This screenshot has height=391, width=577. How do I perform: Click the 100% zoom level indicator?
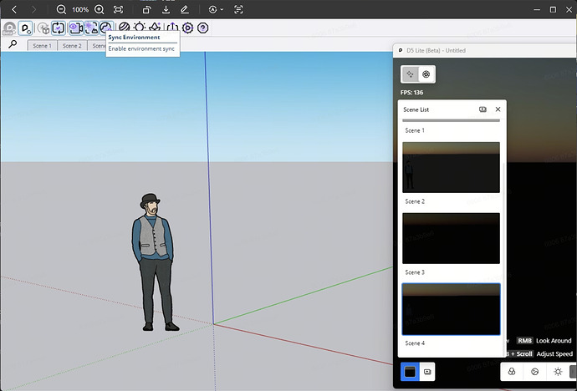point(79,10)
